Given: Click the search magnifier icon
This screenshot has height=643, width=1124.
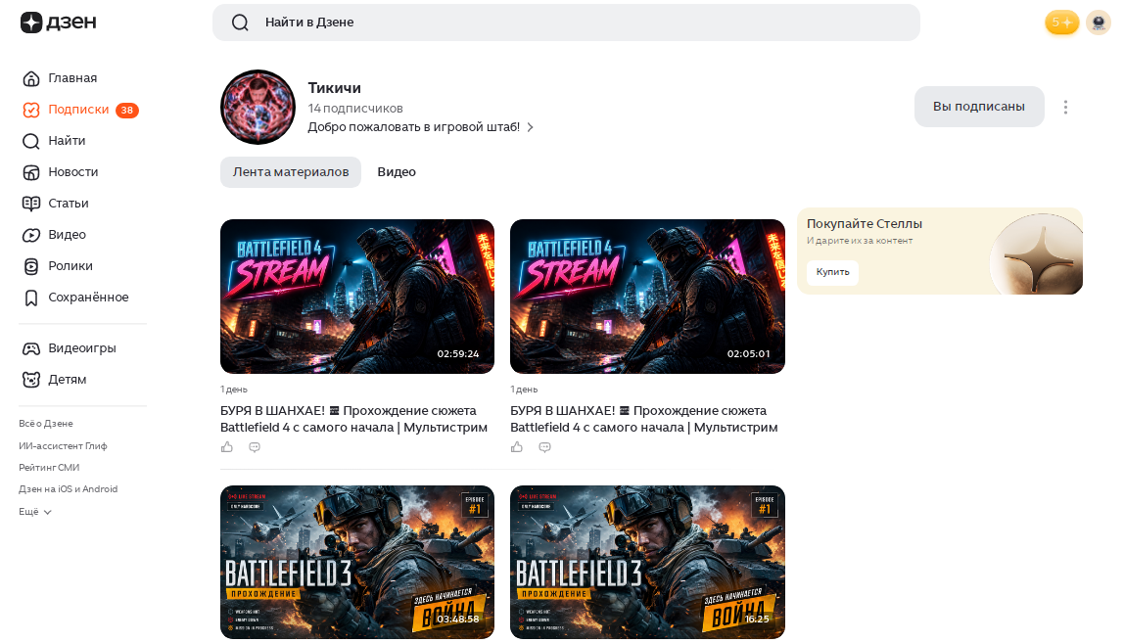Looking at the screenshot, I should pos(240,23).
